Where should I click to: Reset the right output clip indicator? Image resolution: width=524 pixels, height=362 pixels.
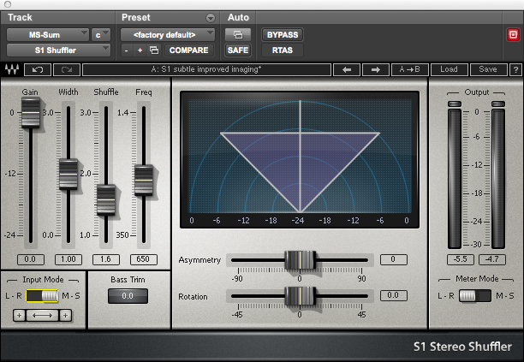(x=498, y=104)
